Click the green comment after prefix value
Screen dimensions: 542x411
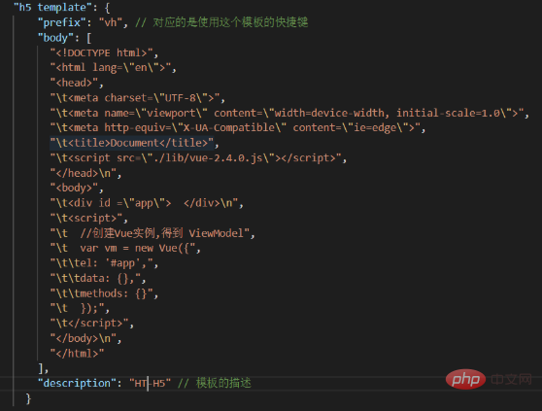(x=221, y=22)
